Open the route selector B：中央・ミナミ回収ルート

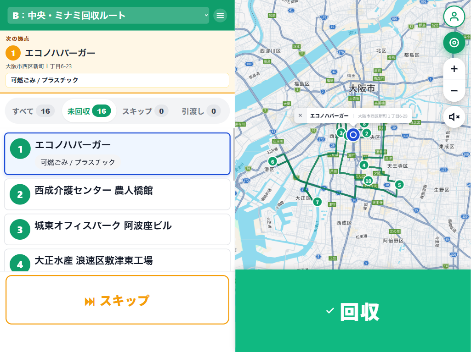(108, 15)
